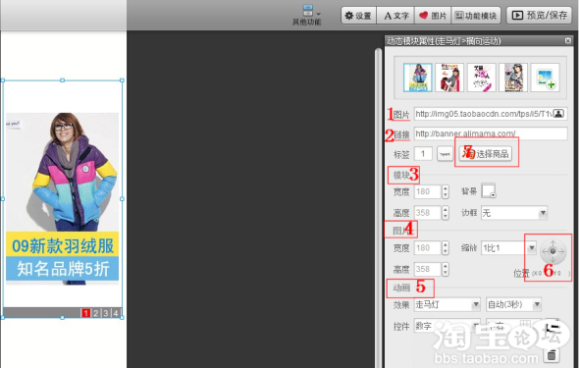Click the 图片 heart toolbar button
Screen dimensions: 579x368
pos(433,16)
